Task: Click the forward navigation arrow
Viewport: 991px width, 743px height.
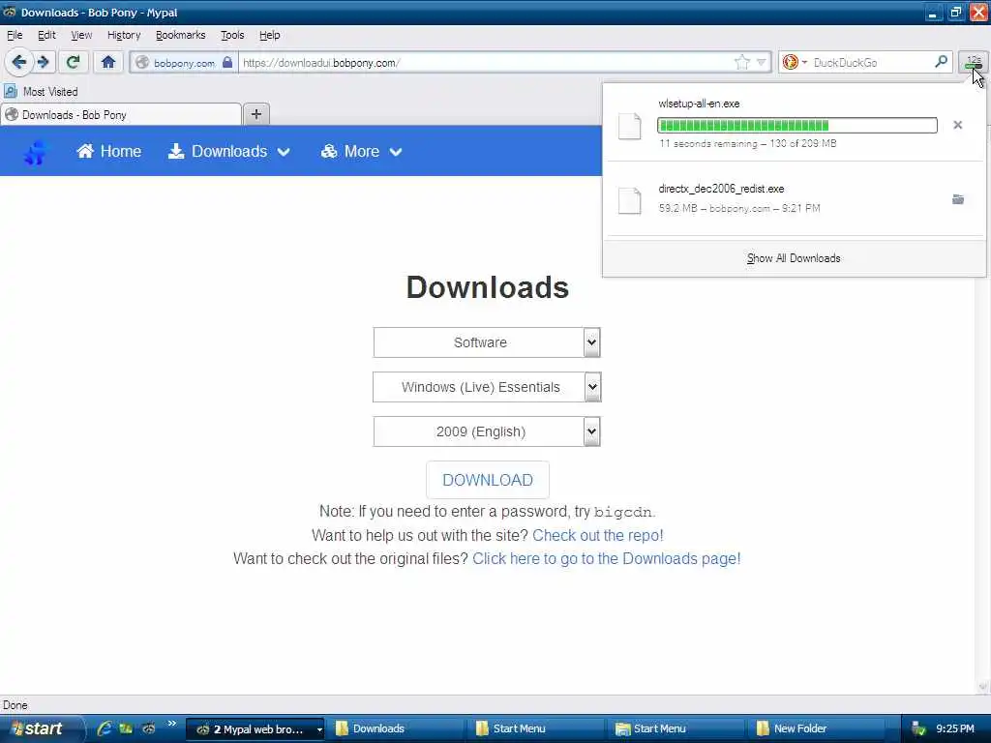Action: 43,62
